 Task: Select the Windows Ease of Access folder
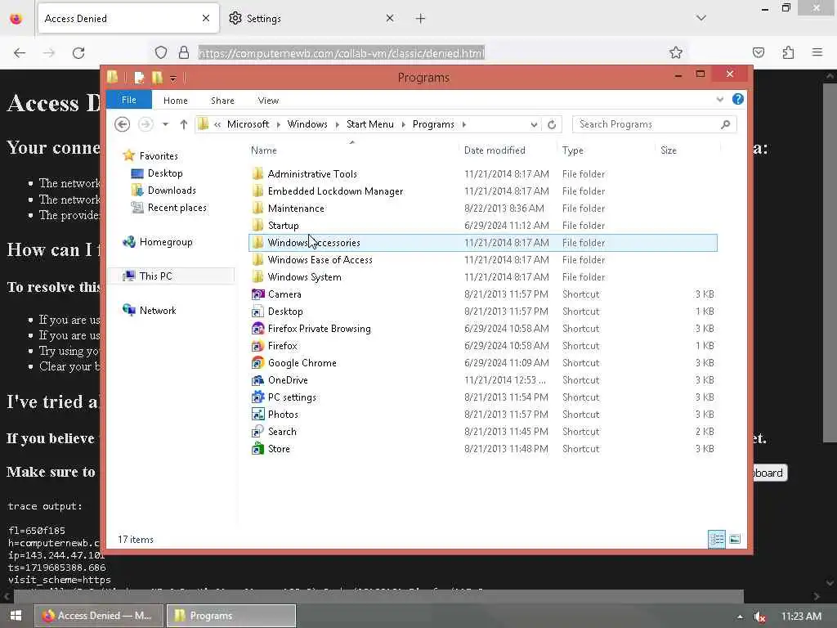pyautogui.click(x=320, y=260)
